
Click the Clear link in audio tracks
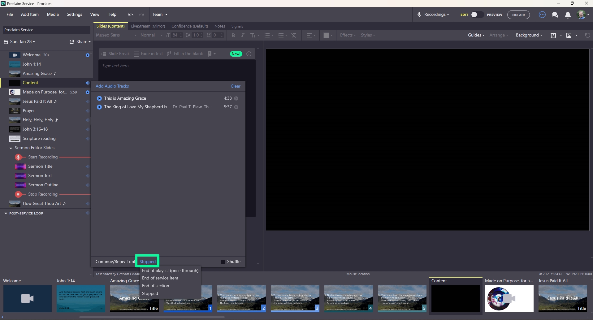tap(236, 86)
